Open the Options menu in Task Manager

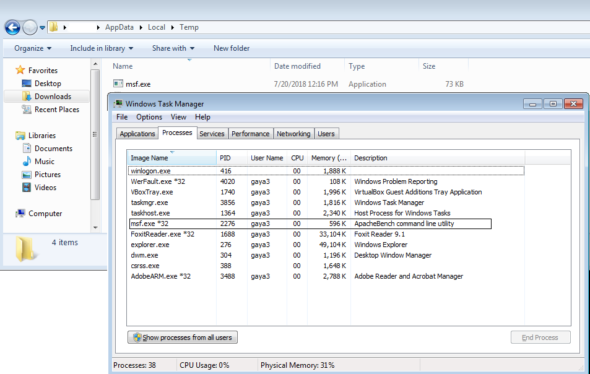click(149, 117)
